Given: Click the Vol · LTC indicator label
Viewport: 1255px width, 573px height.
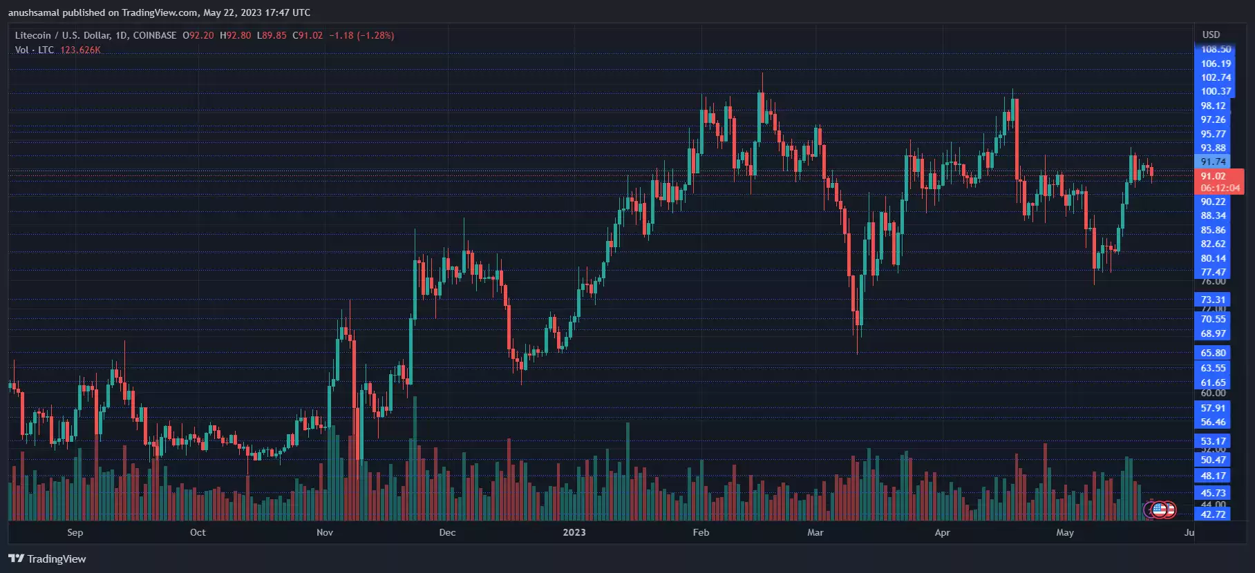Looking at the screenshot, I should click(35, 50).
